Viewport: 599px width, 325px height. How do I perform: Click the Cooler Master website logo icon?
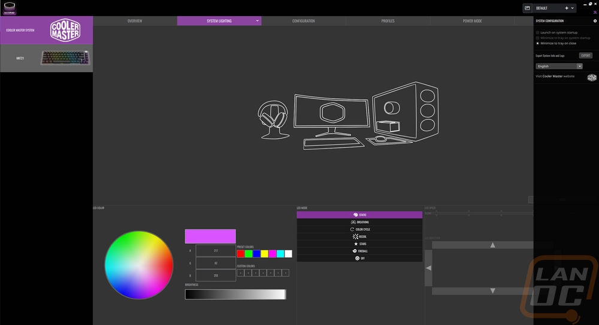point(592,78)
